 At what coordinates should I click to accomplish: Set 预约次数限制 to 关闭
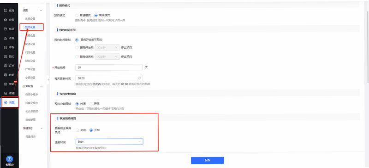(x=80, y=104)
